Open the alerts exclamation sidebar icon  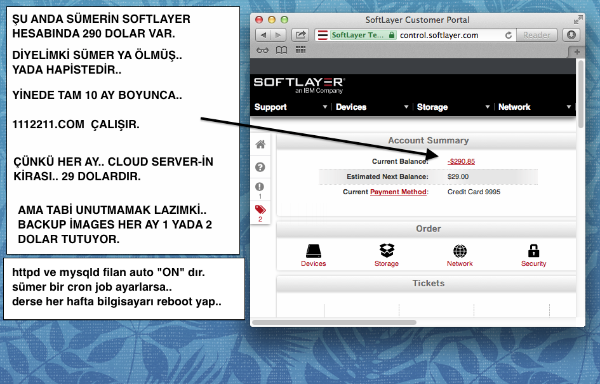coord(260,187)
